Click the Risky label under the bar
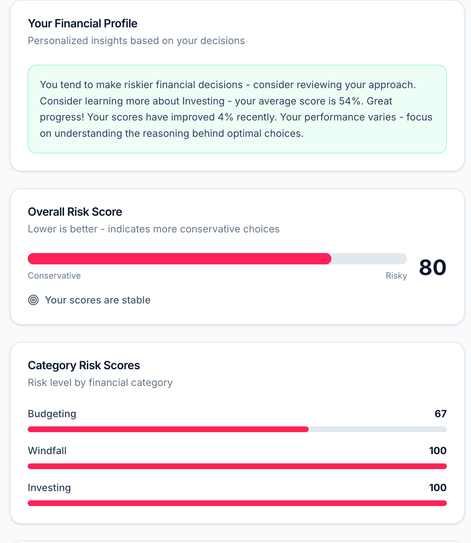 click(x=396, y=276)
